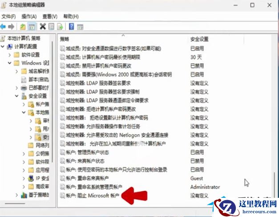Expand the 域名解析 tree node
The width and height of the screenshot is (279, 217).
17,71
